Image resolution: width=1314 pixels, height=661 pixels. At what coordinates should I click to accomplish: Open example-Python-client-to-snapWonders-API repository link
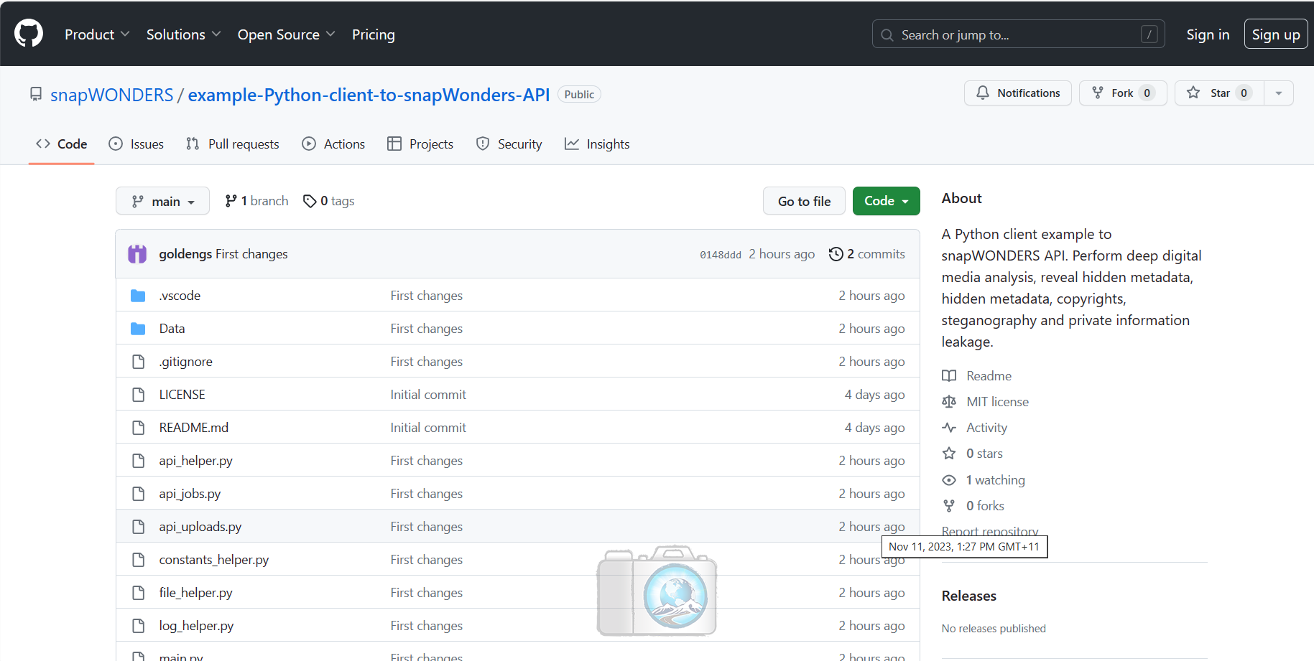point(369,95)
